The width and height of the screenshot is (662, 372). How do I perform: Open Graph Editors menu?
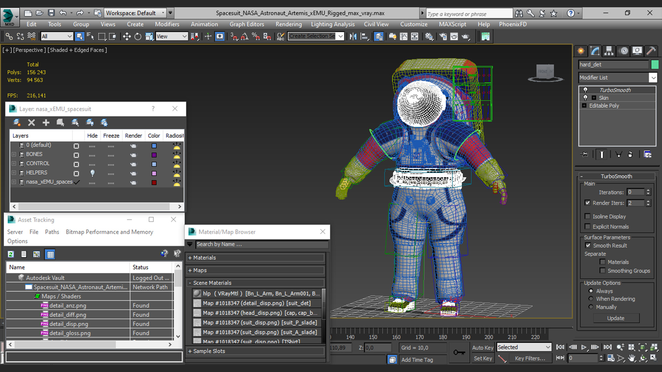[247, 24]
